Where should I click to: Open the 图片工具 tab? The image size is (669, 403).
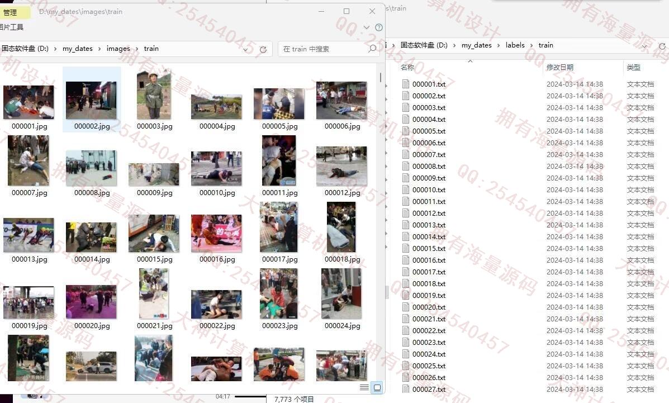point(11,27)
